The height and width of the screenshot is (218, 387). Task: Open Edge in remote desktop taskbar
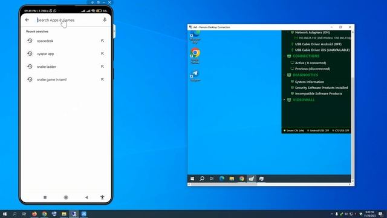pos(222,179)
